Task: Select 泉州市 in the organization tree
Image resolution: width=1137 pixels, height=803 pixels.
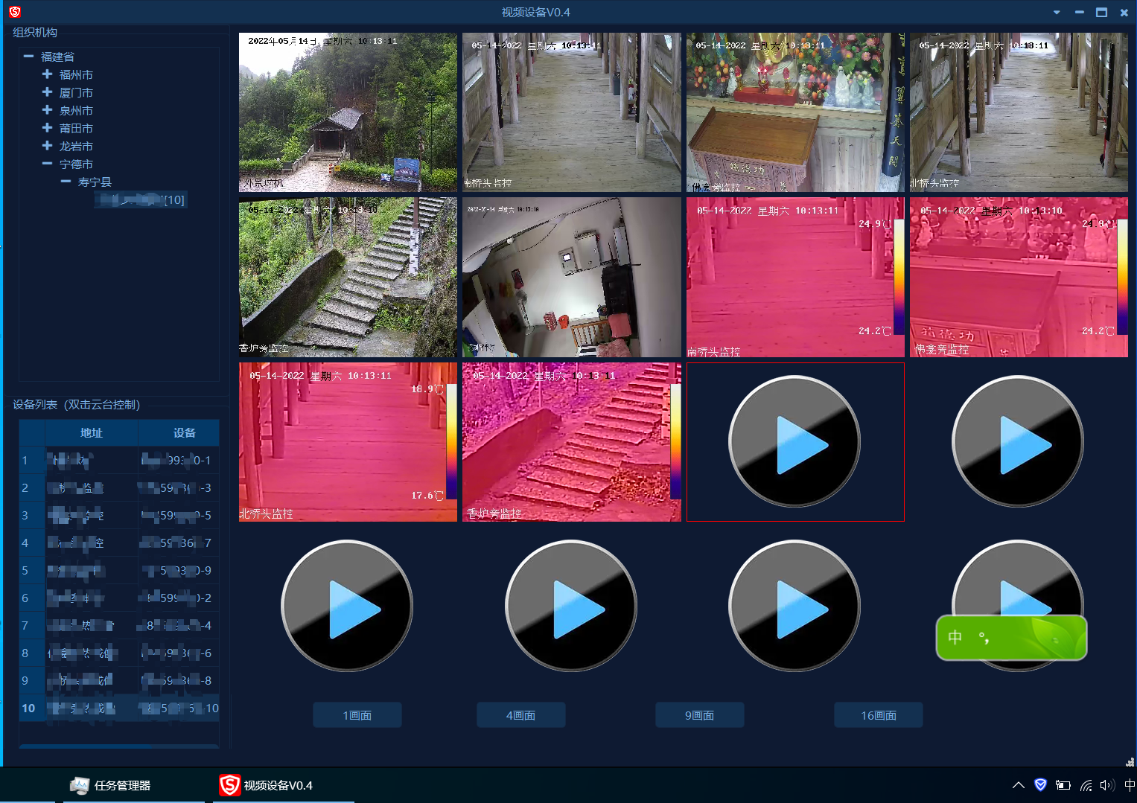Action: click(76, 110)
